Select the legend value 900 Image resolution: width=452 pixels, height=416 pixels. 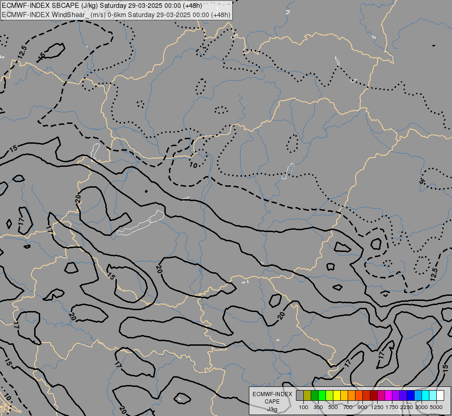click(x=362, y=407)
